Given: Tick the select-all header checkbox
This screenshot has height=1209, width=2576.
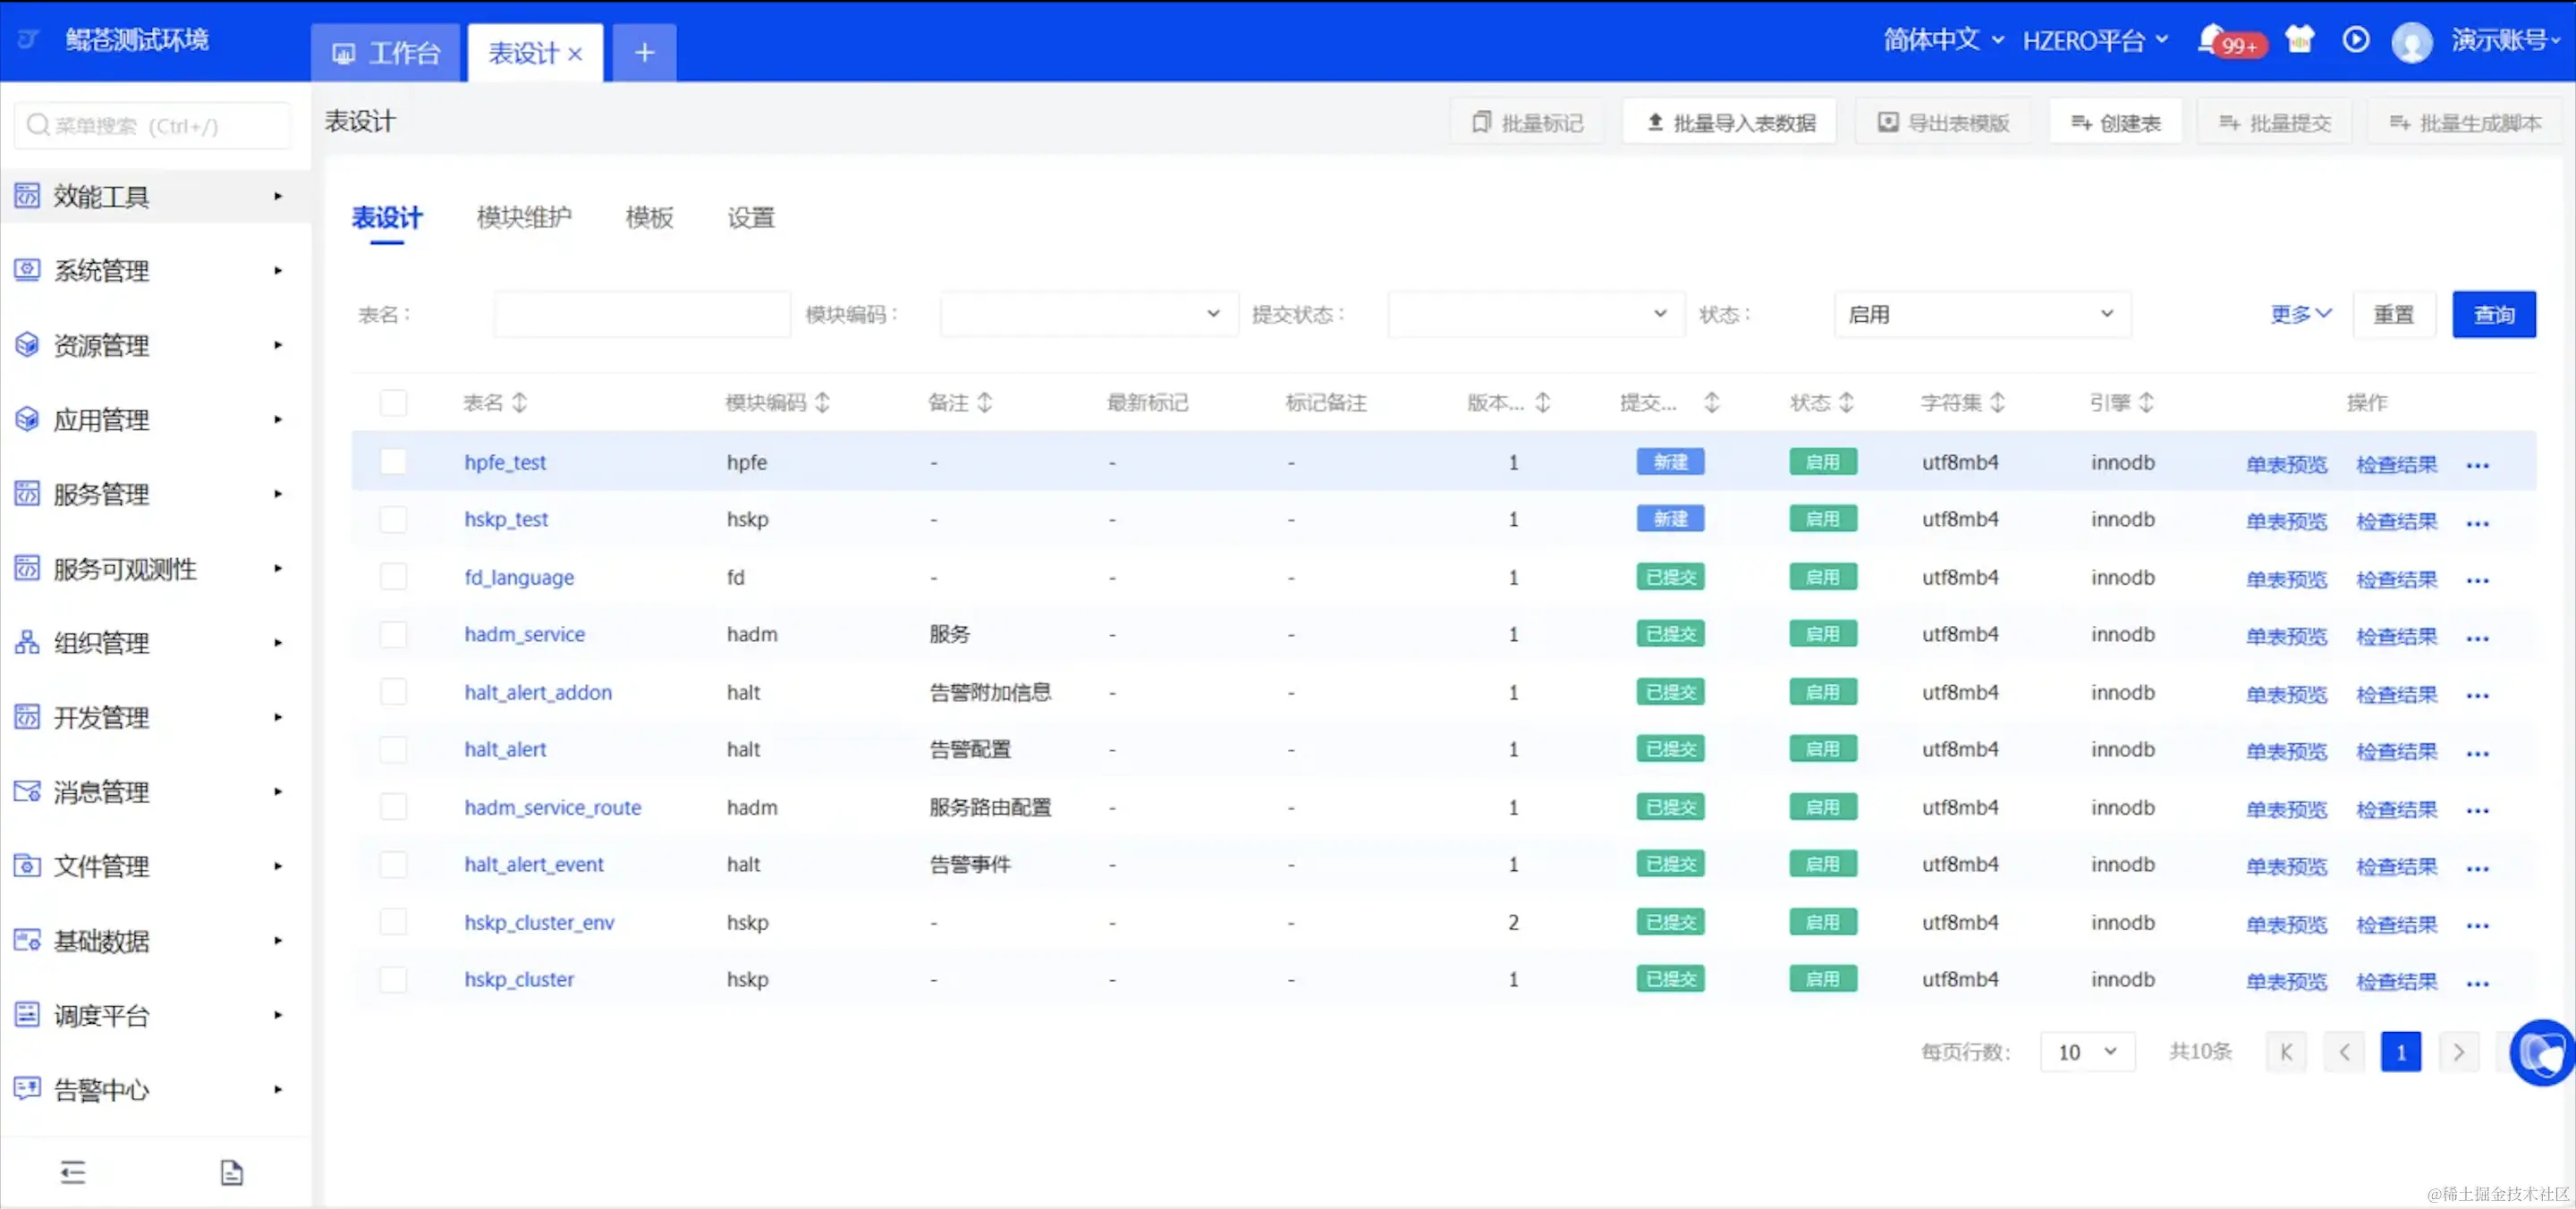Looking at the screenshot, I should [x=393, y=402].
